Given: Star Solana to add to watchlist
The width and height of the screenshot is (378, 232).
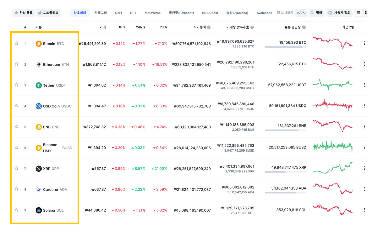Looking at the screenshot, I should [17, 210].
